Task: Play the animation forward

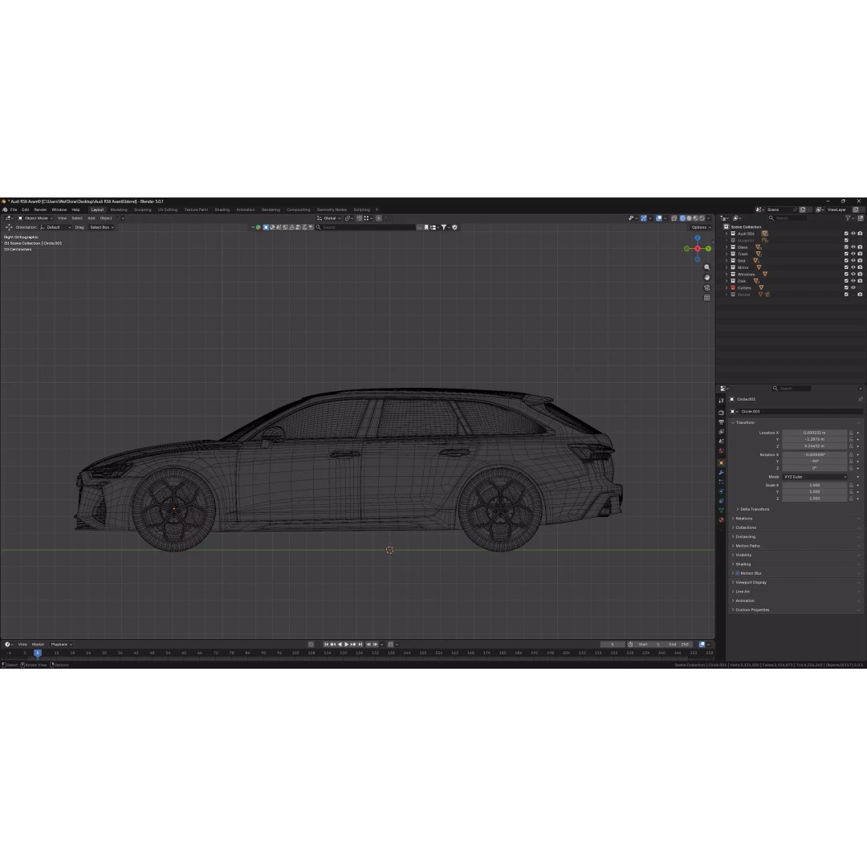Action: pos(346,645)
